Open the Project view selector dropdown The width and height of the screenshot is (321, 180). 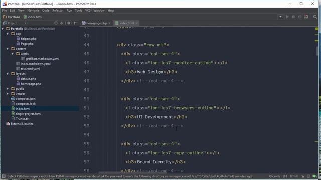click(26, 23)
